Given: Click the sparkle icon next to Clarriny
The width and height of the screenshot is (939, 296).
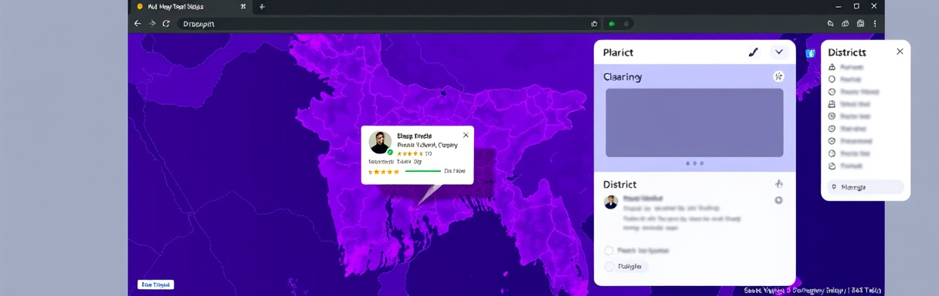Looking at the screenshot, I should 778,76.
